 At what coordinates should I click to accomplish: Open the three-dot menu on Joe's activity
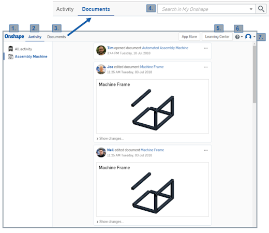coord(206,67)
